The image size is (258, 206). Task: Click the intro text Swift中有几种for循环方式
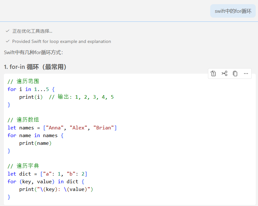33,52
